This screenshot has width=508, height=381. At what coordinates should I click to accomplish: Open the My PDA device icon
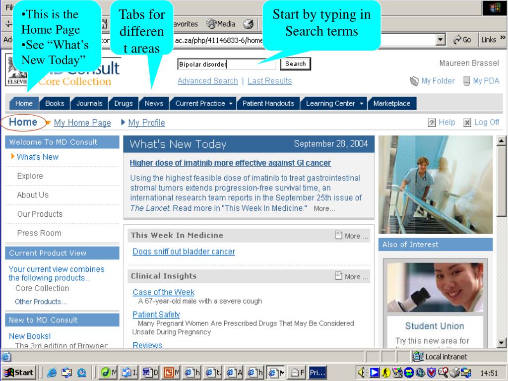[466, 81]
